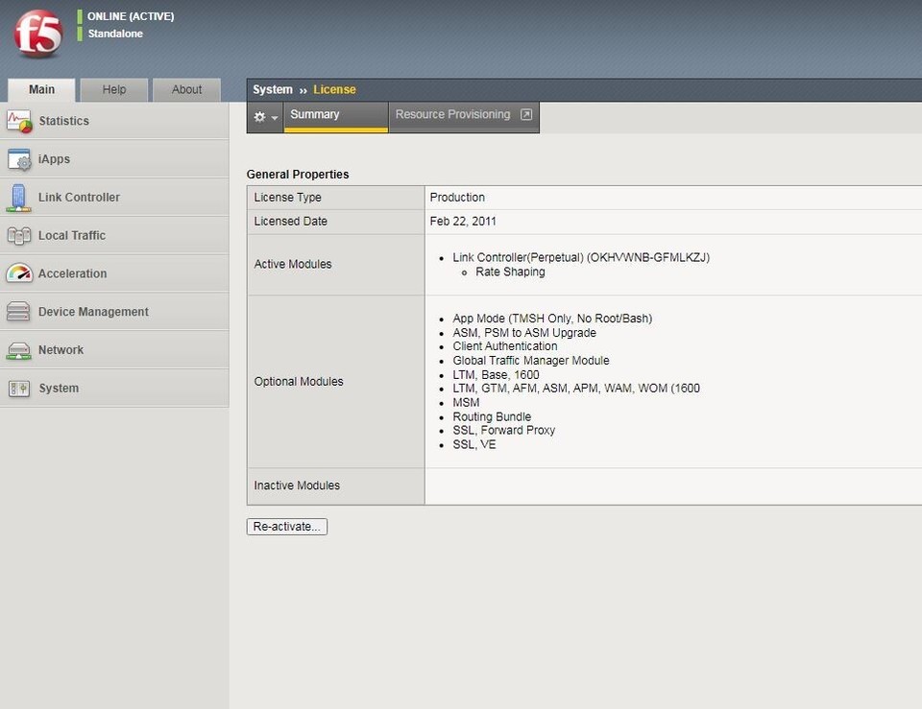Expand the Device Management menu item

93,312
